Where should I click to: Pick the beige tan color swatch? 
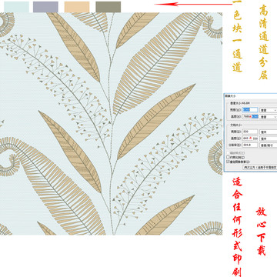[x=77, y=7]
